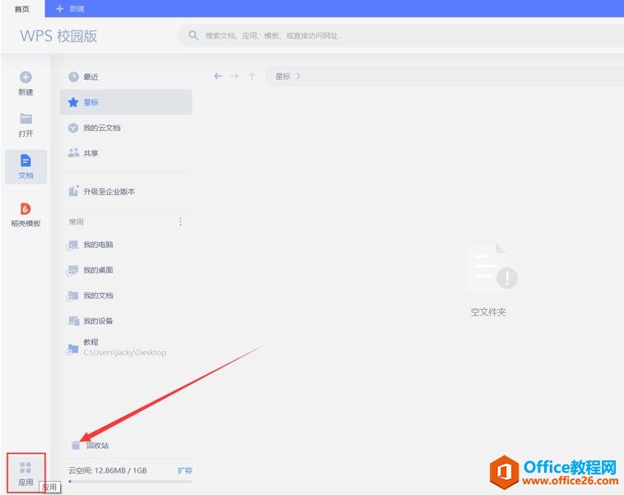
Task: Expand the chevron after 星标 breadcrumb
Action: [x=299, y=76]
